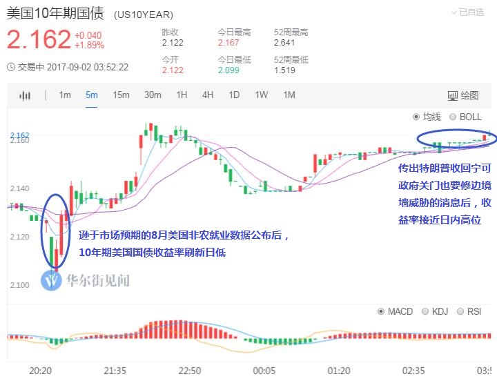The height and width of the screenshot is (390, 497).
Task: Switch indicator to RSI
Action: (x=460, y=312)
